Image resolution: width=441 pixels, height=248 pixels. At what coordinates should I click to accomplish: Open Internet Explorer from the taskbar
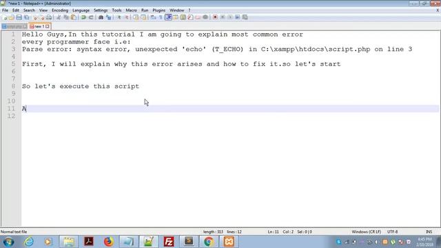[x=29, y=242]
